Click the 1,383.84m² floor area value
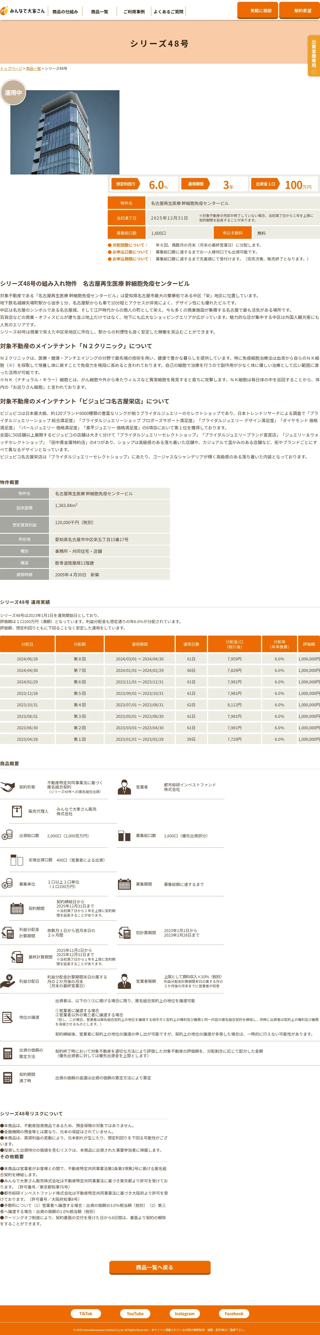320x1335 pixels. pyautogui.click(x=66, y=505)
